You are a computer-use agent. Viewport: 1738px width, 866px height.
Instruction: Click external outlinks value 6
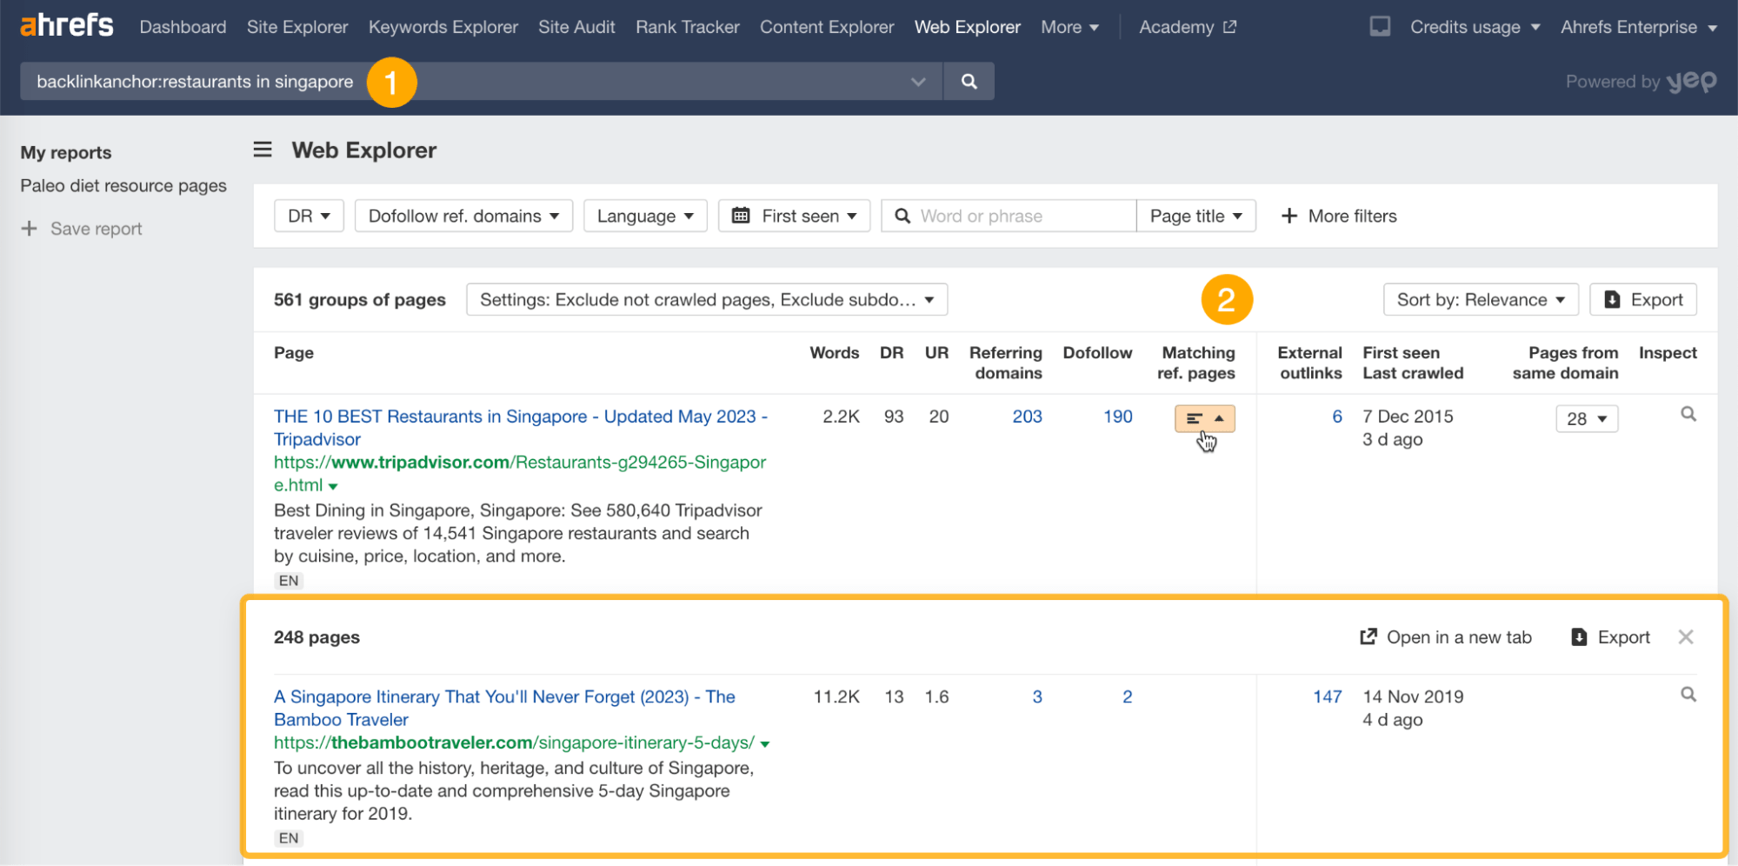(x=1336, y=416)
